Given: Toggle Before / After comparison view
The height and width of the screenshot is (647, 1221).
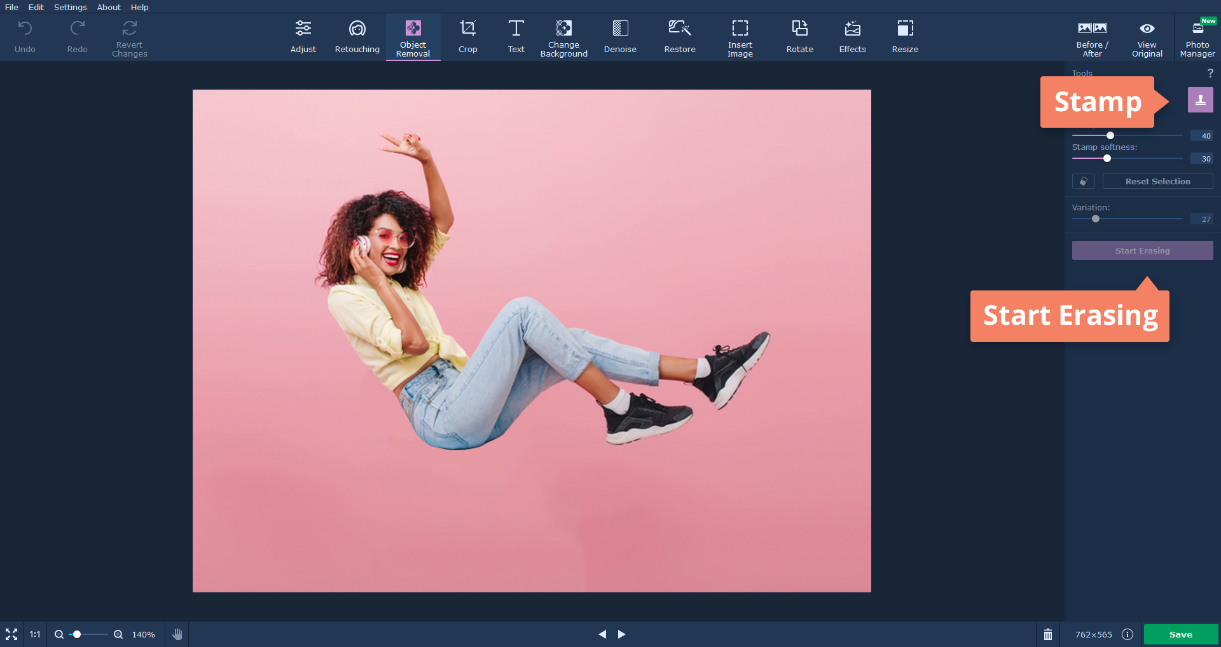Looking at the screenshot, I should [x=1092, y=37].
